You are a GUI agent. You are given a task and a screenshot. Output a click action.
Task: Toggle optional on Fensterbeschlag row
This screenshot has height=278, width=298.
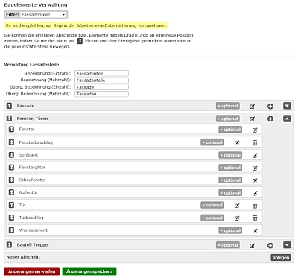tap(212, 142)
